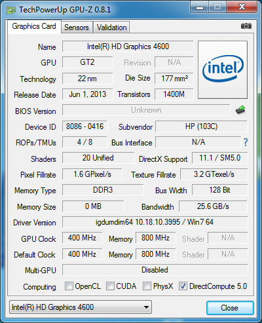Click the Memory Size value 0 MB
The height and width of the screenshot is (323, 262).
pyautogui.click(x=93, y=206)
